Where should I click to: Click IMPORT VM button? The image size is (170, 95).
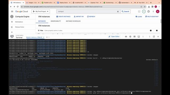point(79,17)
